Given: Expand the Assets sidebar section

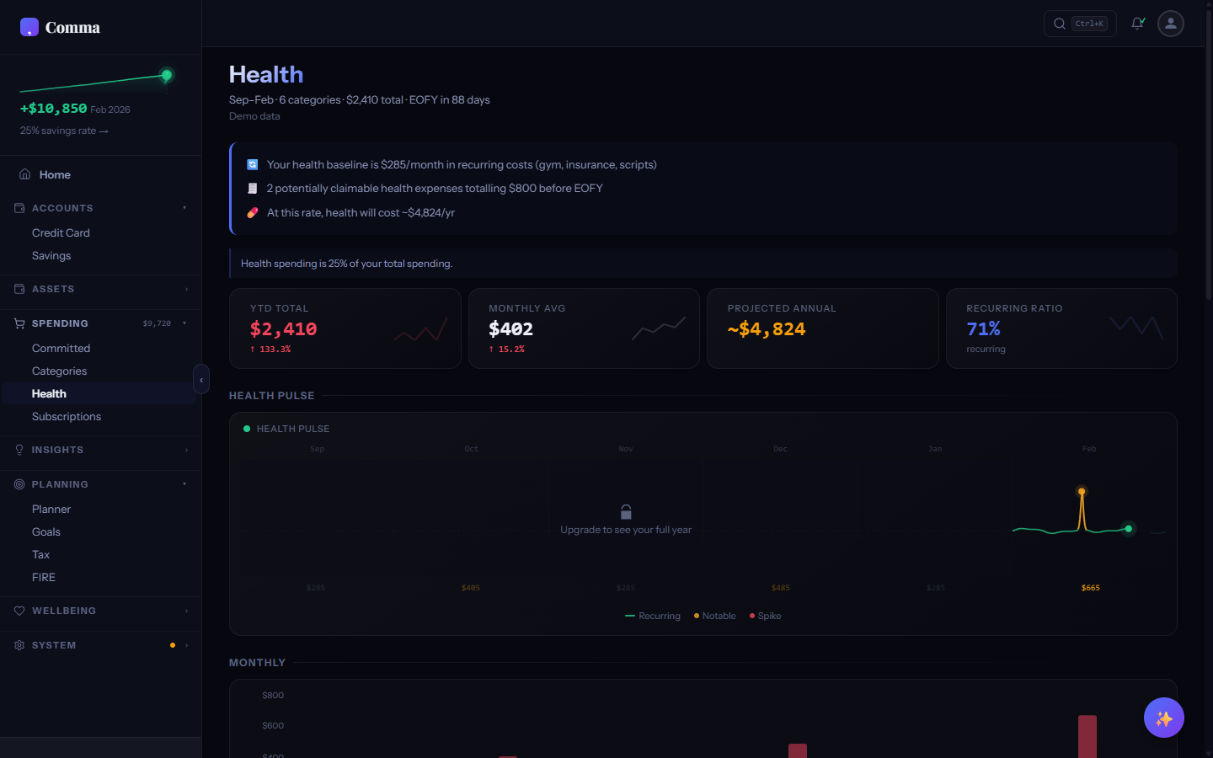Looking at the screenshot, I should (x=184, y=289).
